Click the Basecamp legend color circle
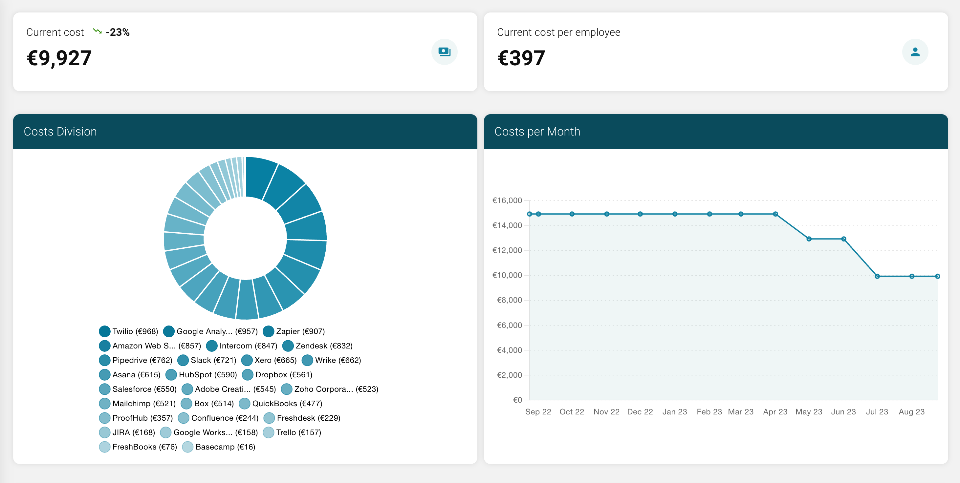The width and height of the screenshot is (960, 483). click(x=187, y=447)
